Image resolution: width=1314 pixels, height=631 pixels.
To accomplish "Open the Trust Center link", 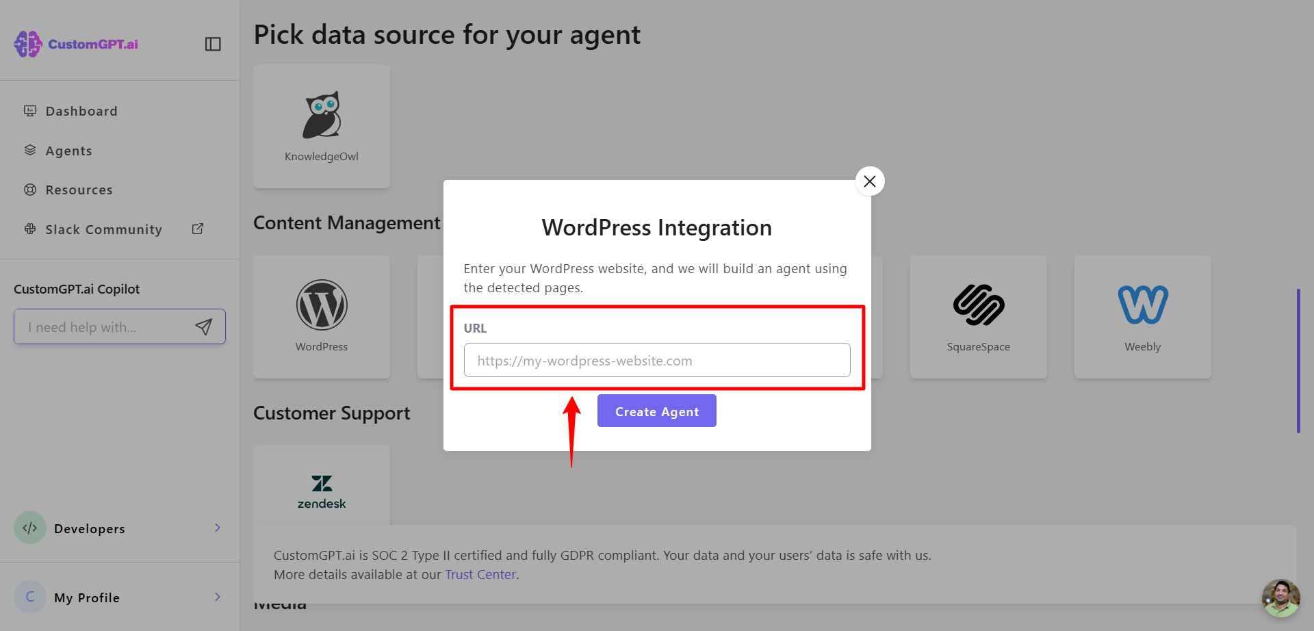I will click(x=480, y=574).
